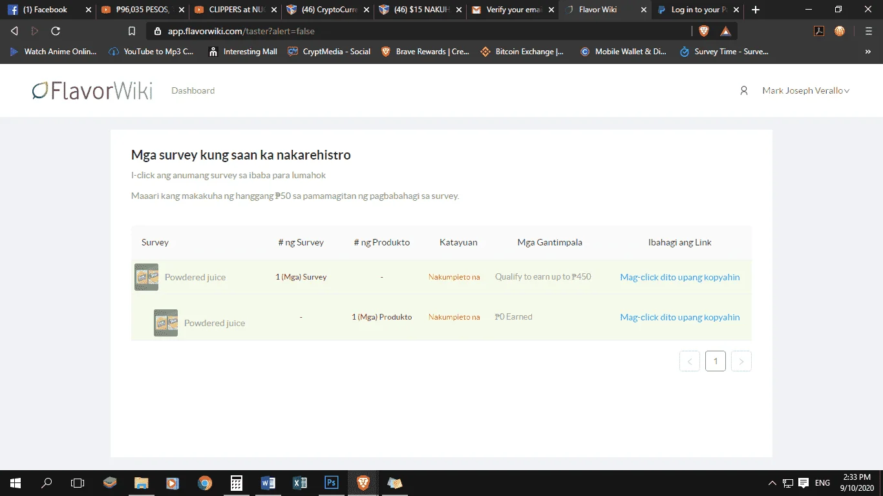Click the browser forward arrow
883x496 pixels.
click(x=35, y=31)
